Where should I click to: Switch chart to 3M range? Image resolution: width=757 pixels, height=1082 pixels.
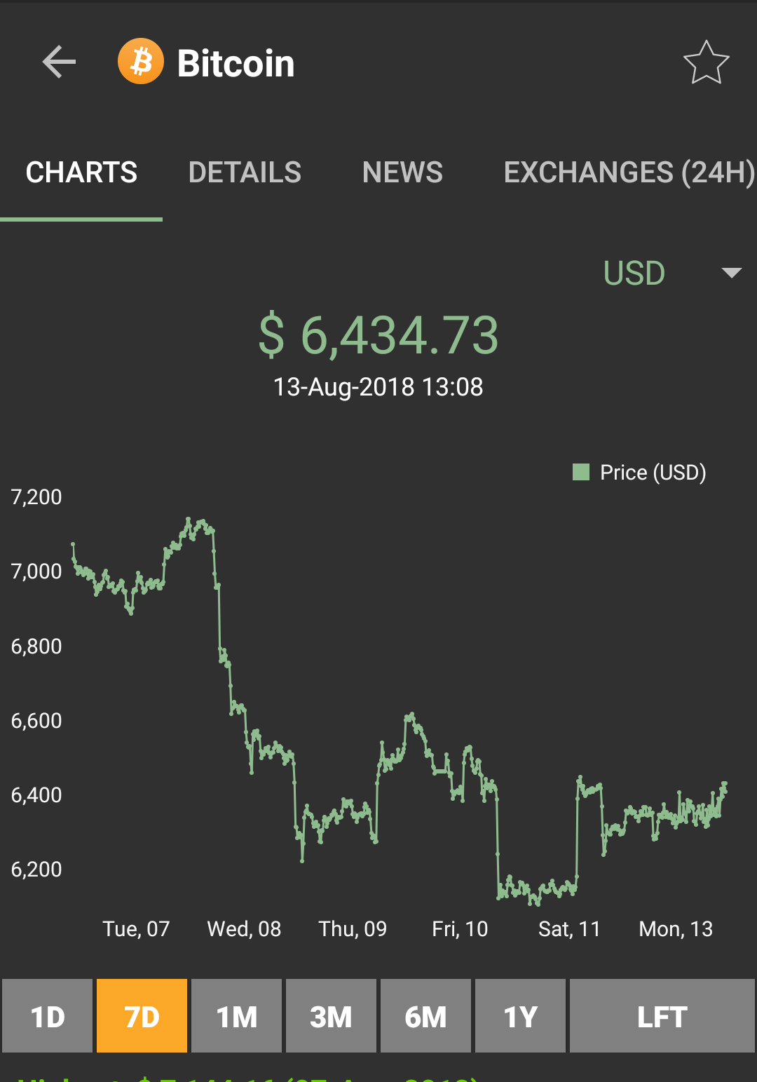click(x=331, y=1016)
